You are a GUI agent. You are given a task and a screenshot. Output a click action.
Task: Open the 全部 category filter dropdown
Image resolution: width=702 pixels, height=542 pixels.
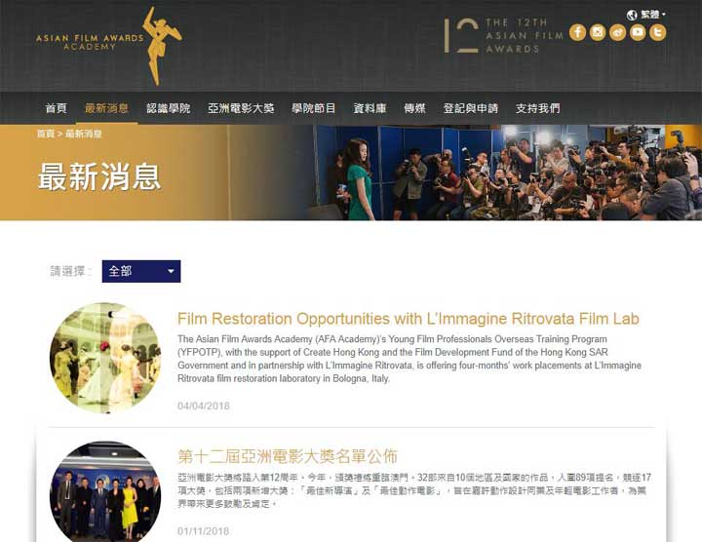tap(141, 271)
